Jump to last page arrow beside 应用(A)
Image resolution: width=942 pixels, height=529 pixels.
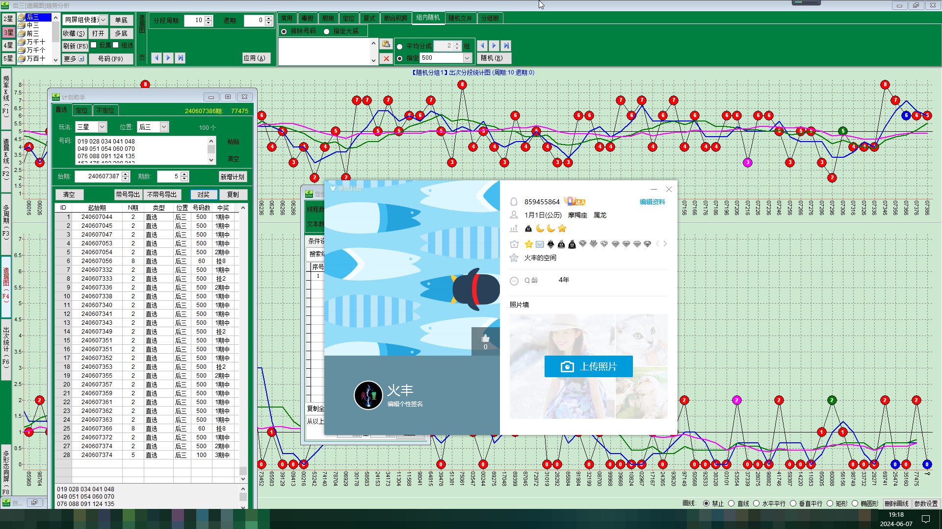(181, 58)
